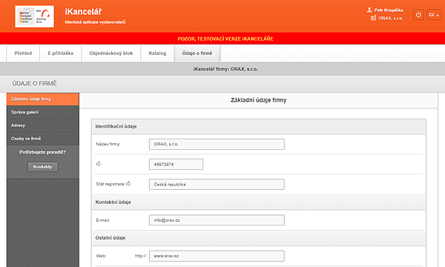Go to the Katalog tab
The width and height of the screenshot is (445, 267).
[157, 53]
